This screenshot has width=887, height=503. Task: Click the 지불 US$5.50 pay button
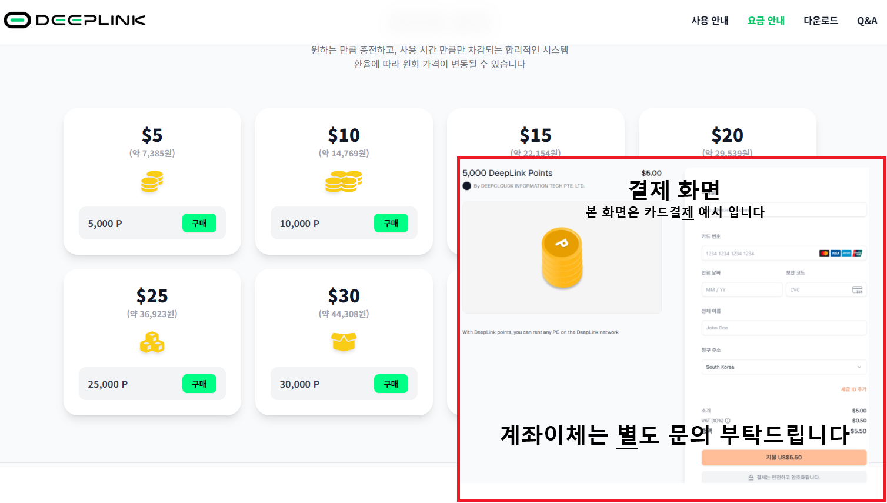(x=783, y=457)
